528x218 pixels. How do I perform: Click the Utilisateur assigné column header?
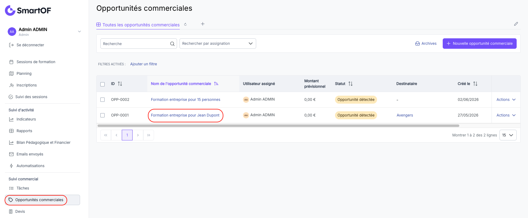coord(259,84)
